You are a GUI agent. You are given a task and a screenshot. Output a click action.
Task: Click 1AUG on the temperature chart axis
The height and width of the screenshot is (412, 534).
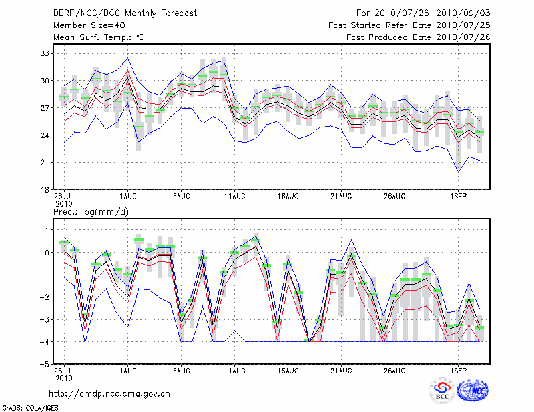[128, 196]
